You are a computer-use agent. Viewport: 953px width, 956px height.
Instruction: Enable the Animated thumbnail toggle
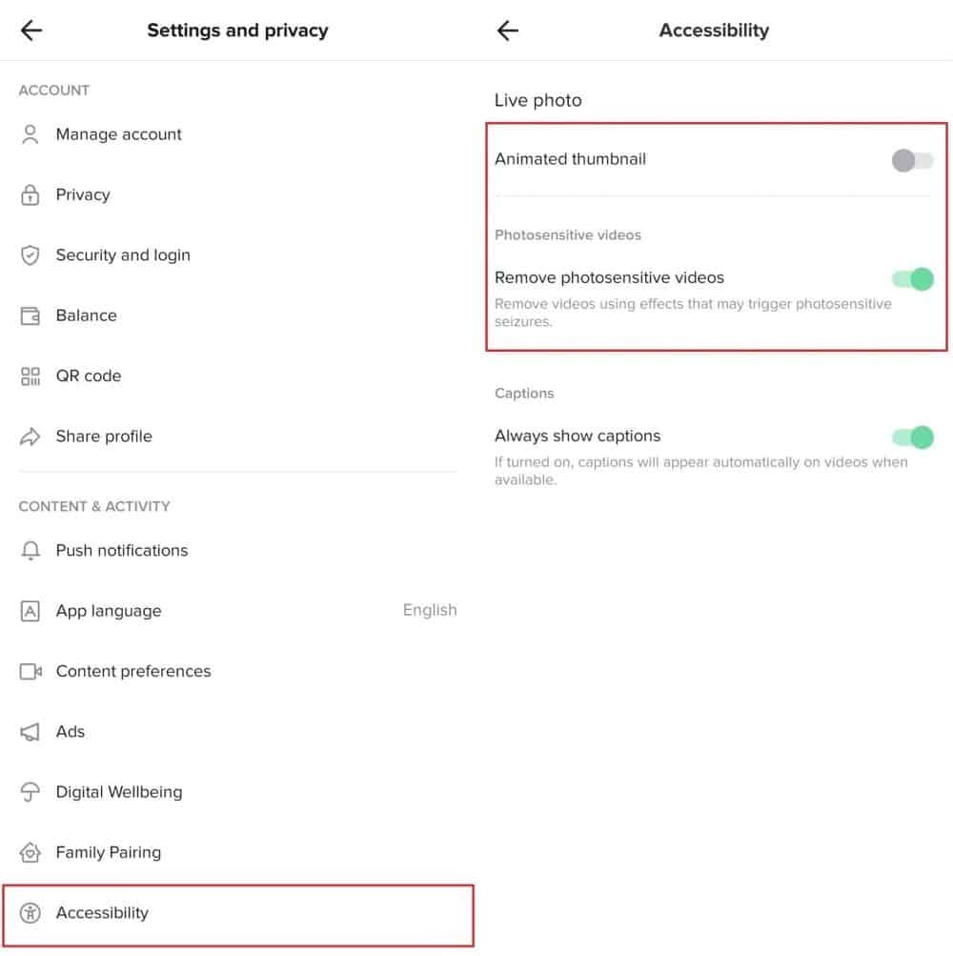[912, 160]
